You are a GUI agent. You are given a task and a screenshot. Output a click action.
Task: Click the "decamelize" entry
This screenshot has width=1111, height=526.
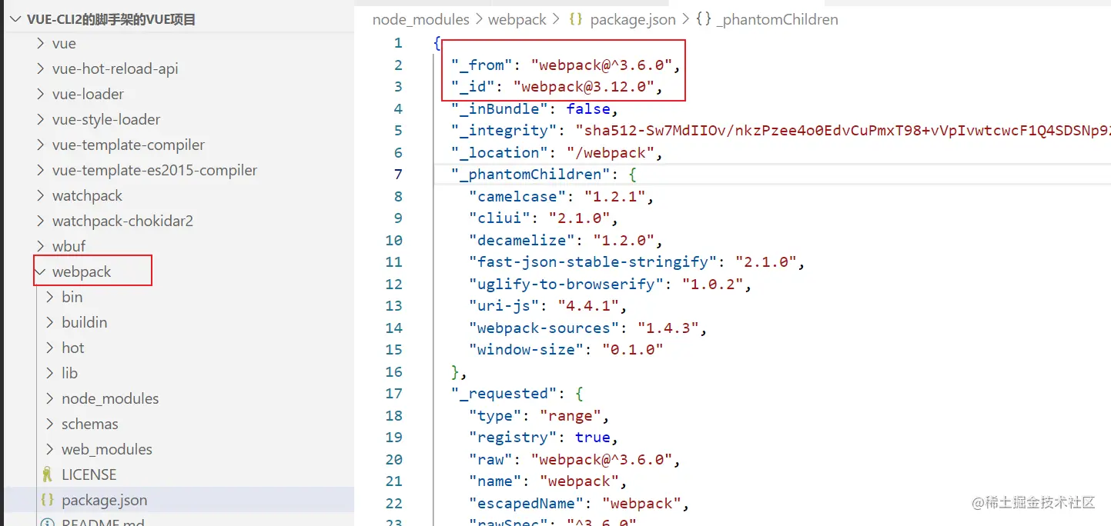click(x=566, y=241)
